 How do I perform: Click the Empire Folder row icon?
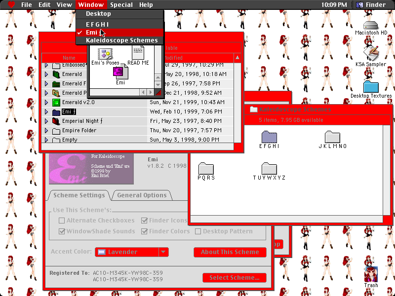coord(56,131)
